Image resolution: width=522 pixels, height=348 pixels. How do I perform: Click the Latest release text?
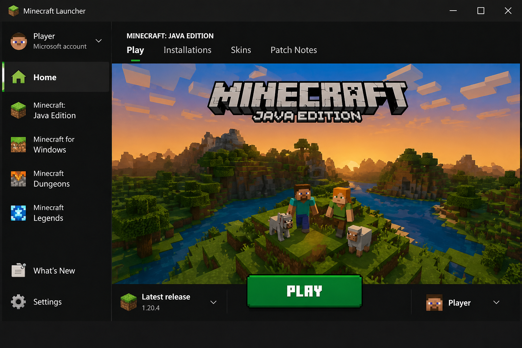pos(166,297)
